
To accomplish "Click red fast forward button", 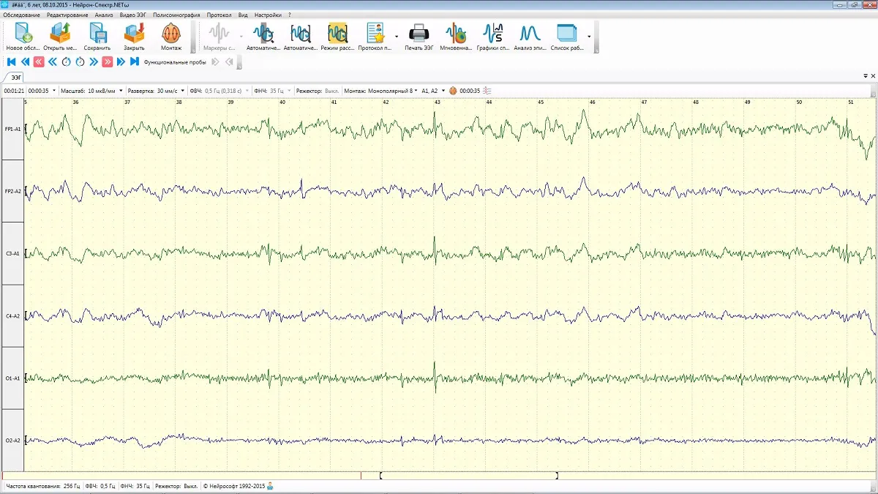I will [x=108, y=62].
